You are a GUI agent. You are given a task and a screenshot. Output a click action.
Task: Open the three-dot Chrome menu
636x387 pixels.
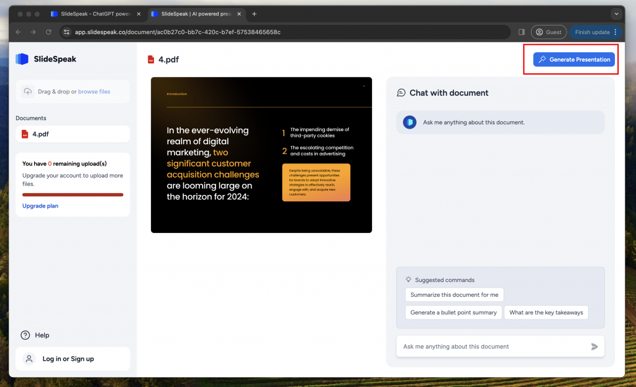point(616,32)
